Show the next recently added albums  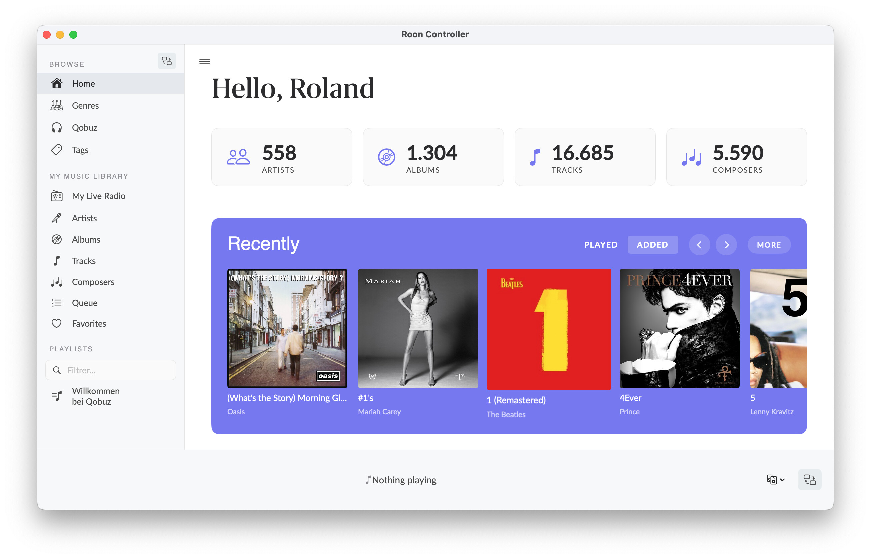click(726, 245)
